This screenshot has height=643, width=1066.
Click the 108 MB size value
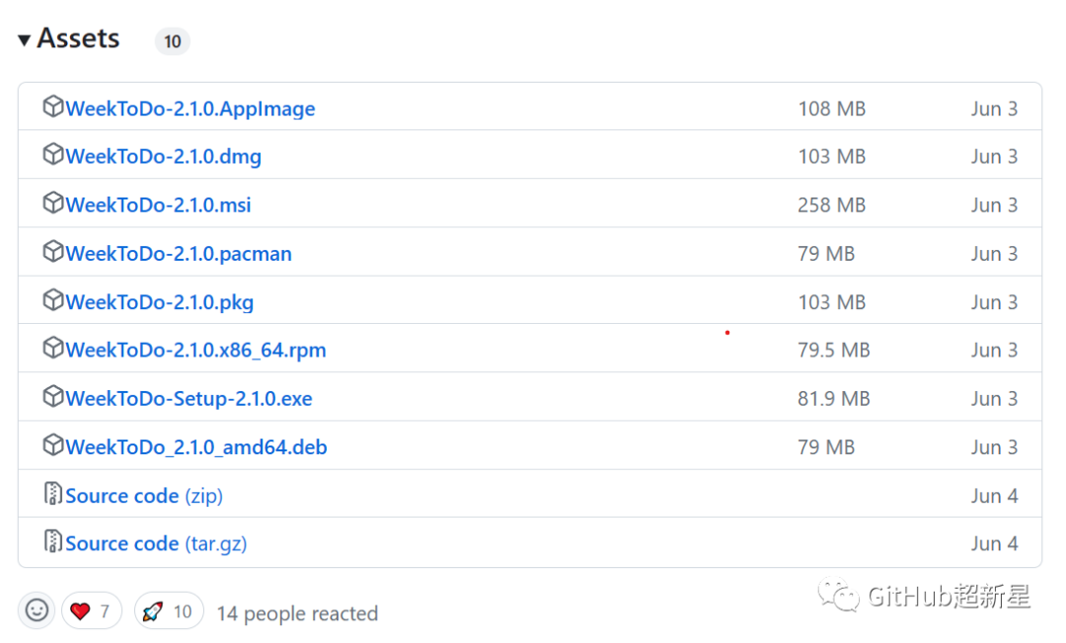831,109
